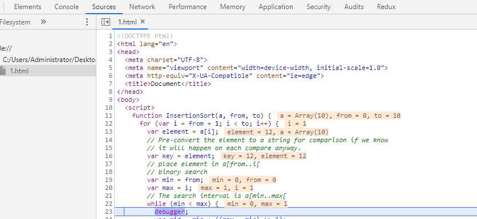The image size is (477, 219).
Task: Open the Redux tab
Action: (x=386, y=7)
